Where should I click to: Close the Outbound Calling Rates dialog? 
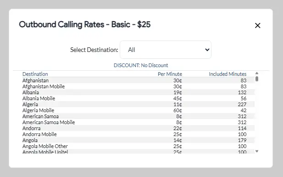pyautogui.click(x=258, y=26)
